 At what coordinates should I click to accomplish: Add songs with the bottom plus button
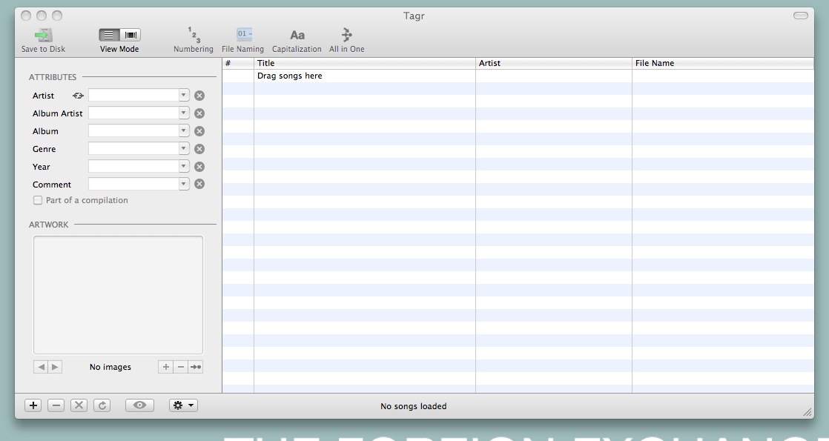pos(33,405)
